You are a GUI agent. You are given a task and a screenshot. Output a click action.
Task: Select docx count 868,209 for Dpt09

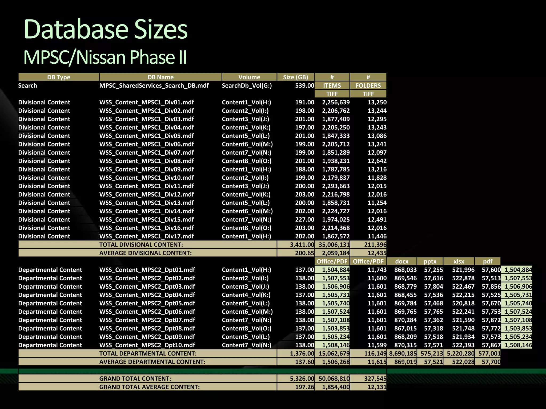(406, 337)
